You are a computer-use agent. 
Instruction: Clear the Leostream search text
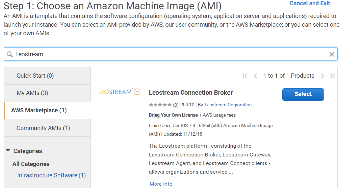click(x=332, y=54)
